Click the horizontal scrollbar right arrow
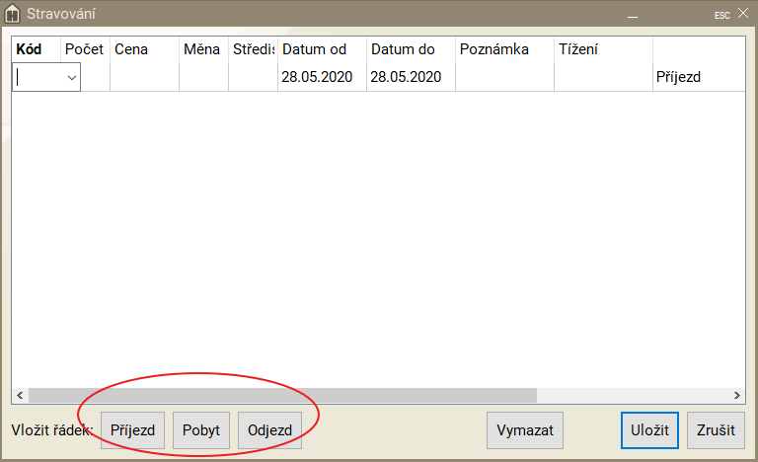Viewport: 758px width, 462px height. 737,395
